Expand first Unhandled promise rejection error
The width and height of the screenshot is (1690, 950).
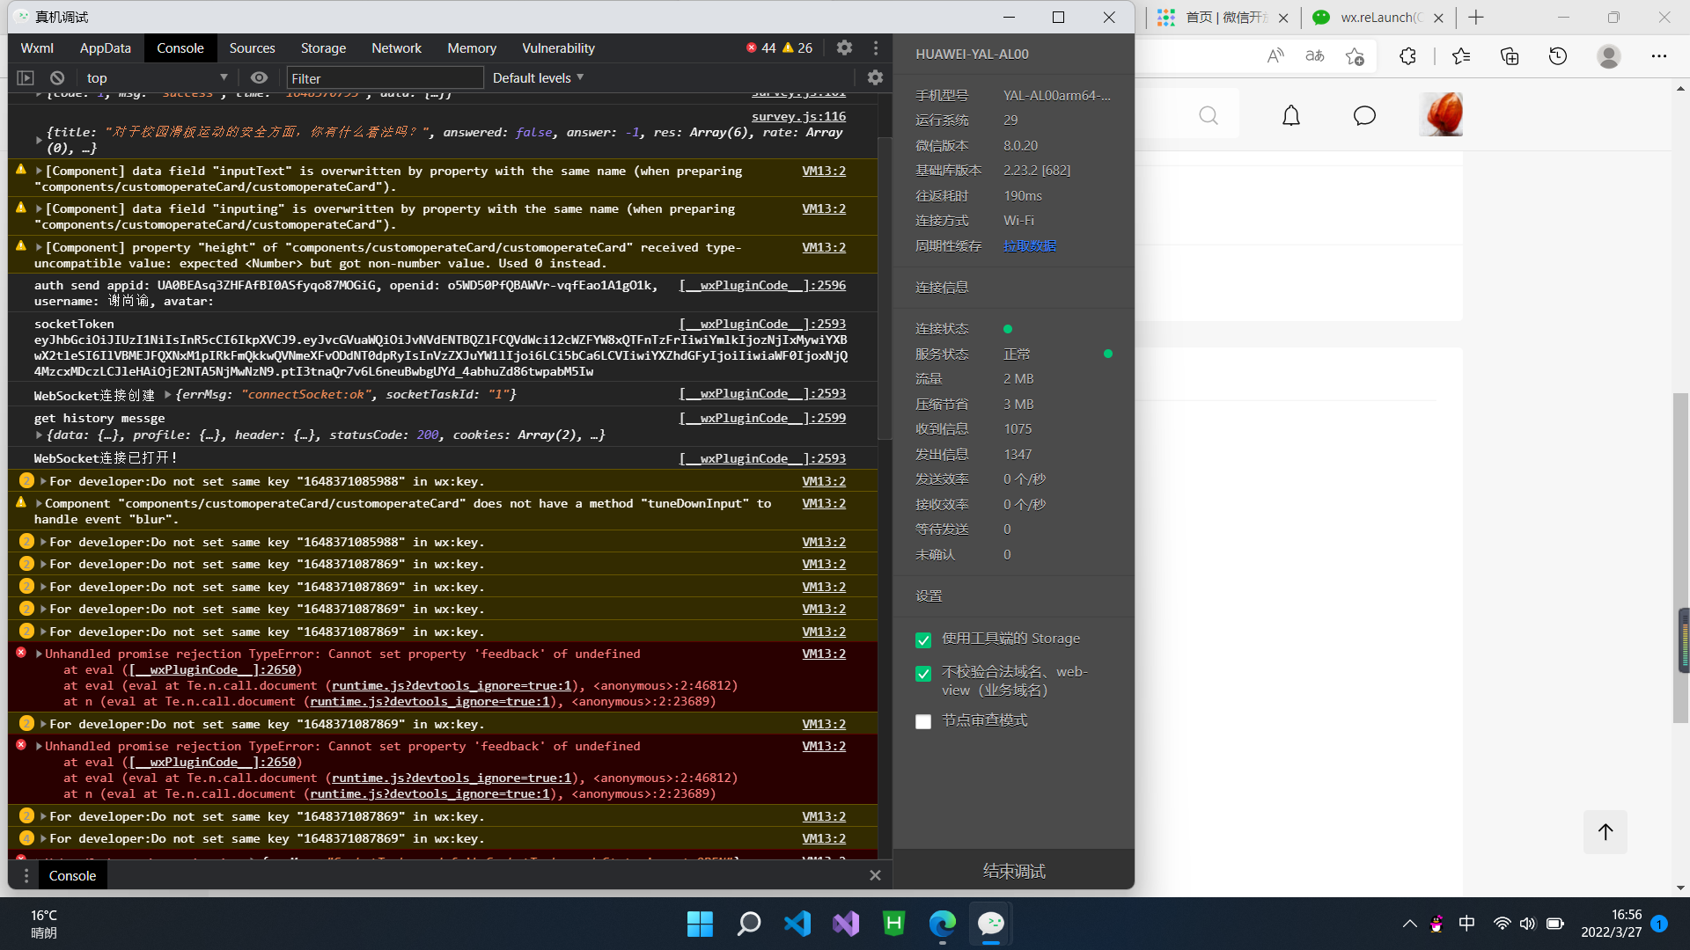tap(39, 654)
